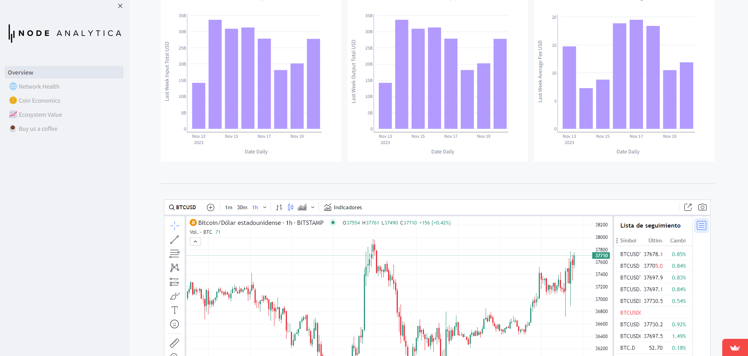Take a chart snapshot with camera icon
748x356 pixels.
click(x=702, y=207)
